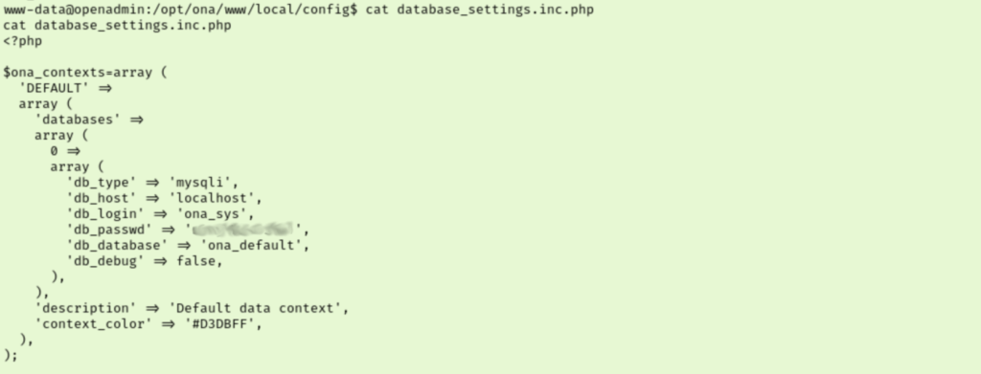
Task: Click the $ona_contexts variable name
Action: pyautogui.click(x=54, y=73)
